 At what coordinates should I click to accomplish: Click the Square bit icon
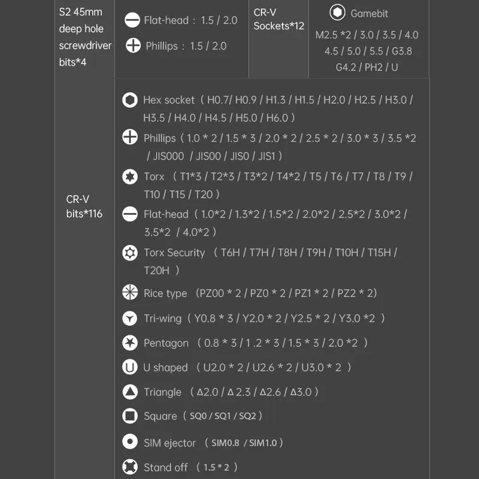pos(130,416)
